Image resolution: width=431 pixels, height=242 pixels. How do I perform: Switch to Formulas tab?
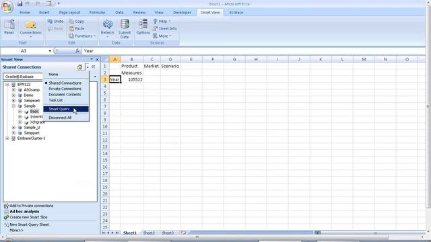tap(97, 12)
